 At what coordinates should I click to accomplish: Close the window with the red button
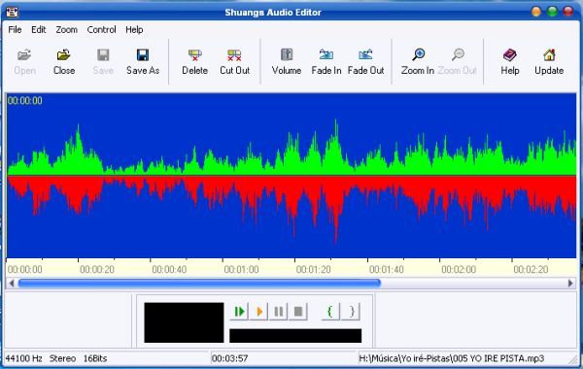point(568,12)
